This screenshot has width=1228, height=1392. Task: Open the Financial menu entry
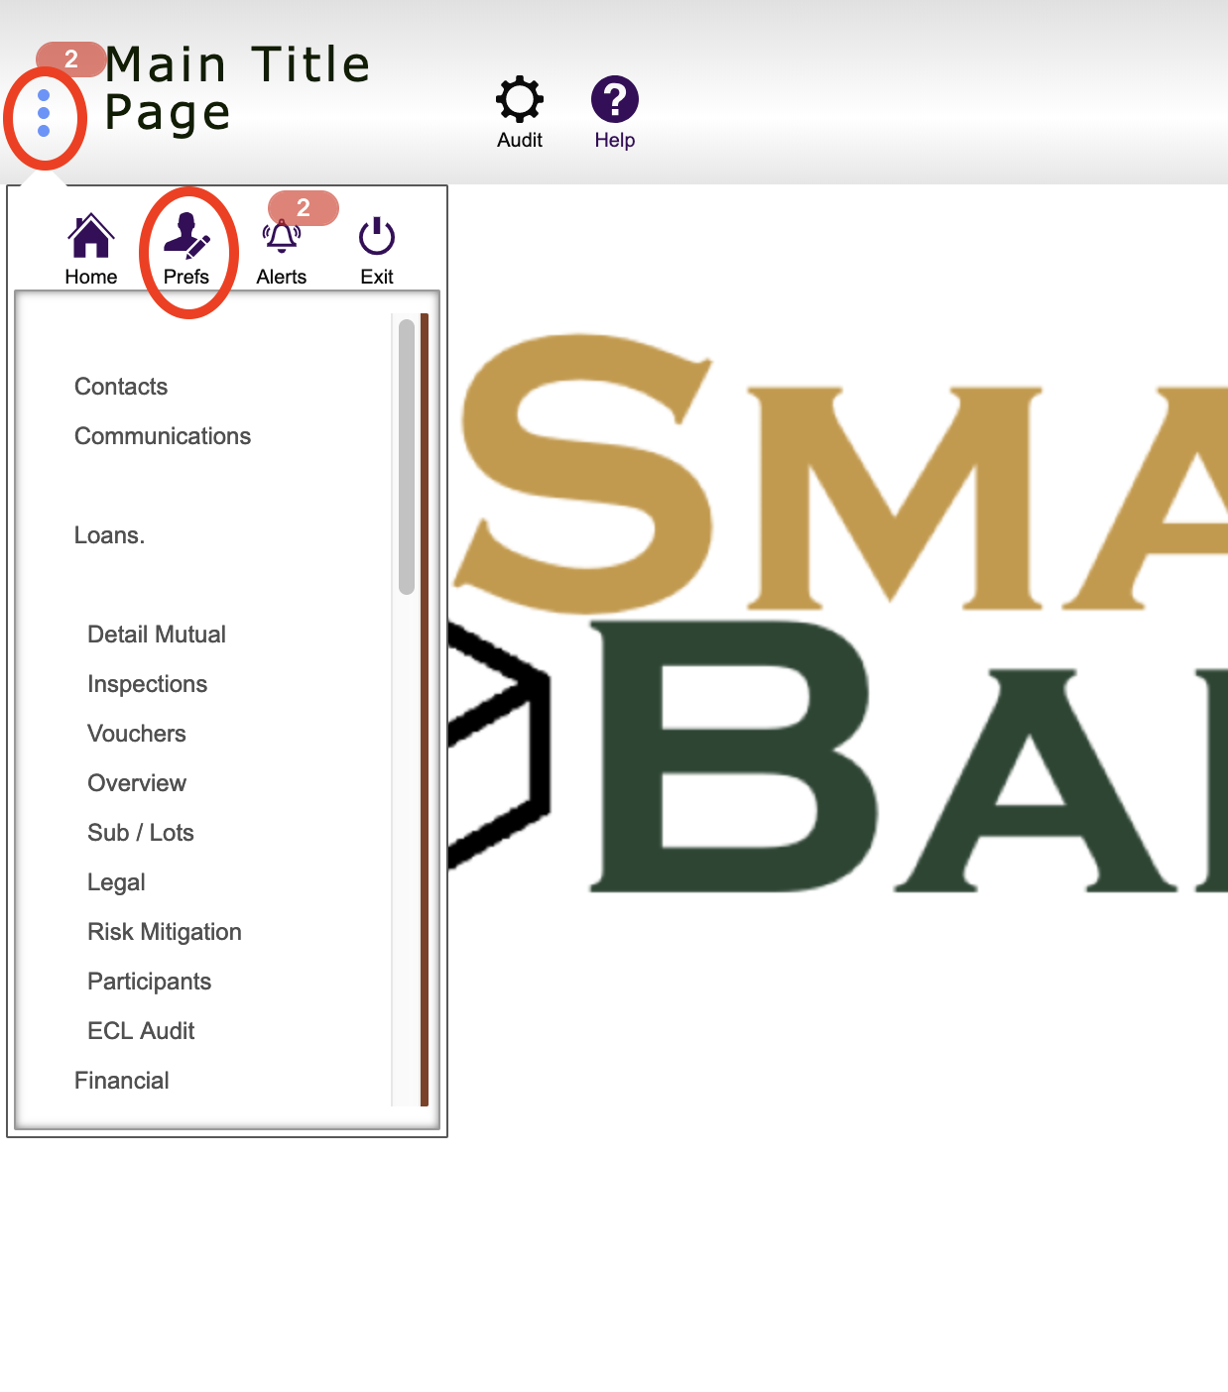(122, 1081)
